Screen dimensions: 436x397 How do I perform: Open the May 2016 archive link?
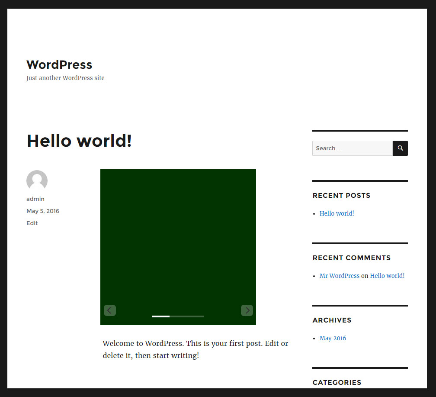click(x=333, y=338)
